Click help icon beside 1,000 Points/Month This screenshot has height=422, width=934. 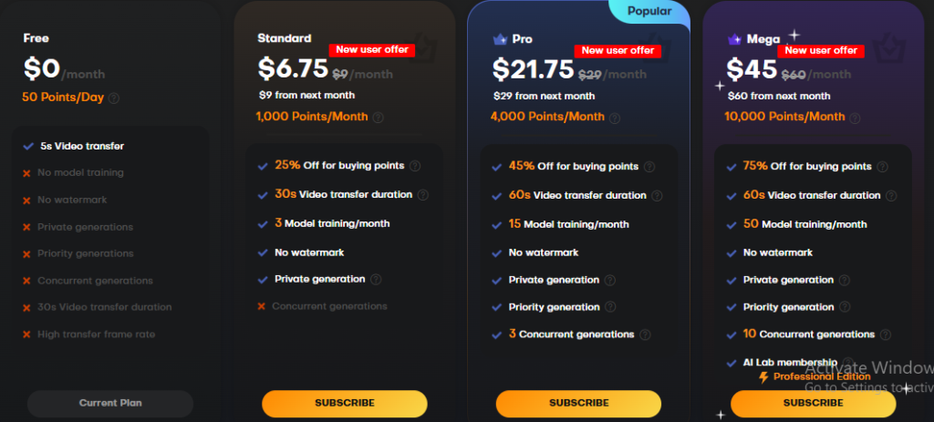click(378, 118)
